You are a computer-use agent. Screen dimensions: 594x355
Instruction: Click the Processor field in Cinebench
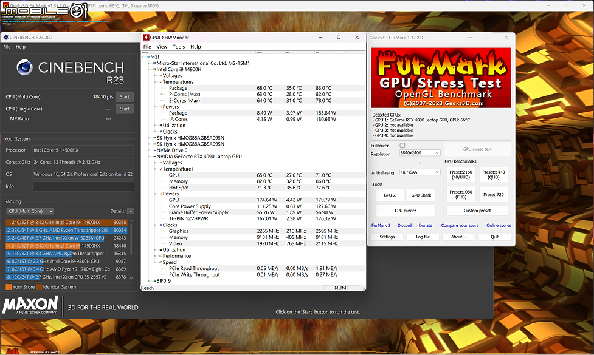(83, 150)
